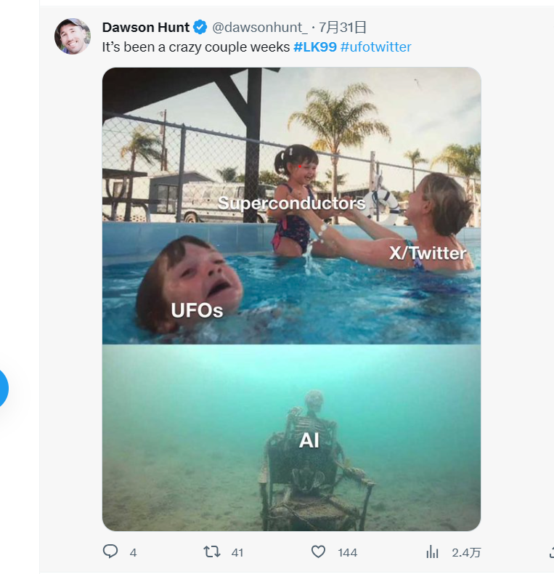Retweet the post using the arrows icon
The height and width of the screenshot is (574, 554).
pyautogui.click(x=212, y=551)
